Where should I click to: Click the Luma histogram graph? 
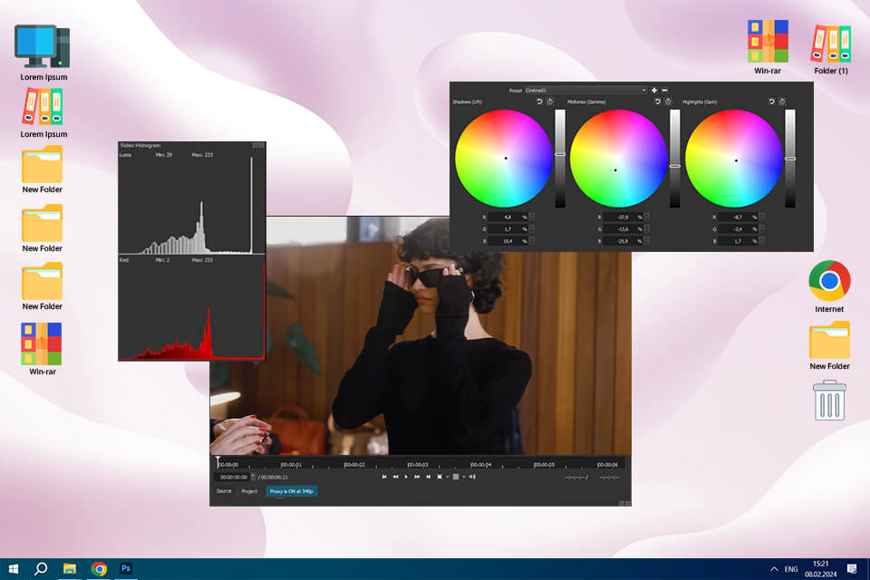pos(191,207)
